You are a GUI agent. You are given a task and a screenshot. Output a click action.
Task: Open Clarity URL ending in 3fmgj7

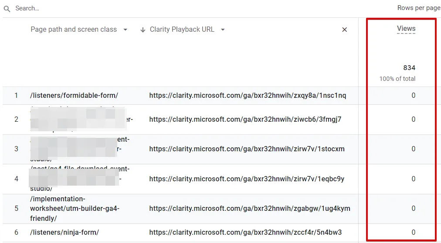245,119
